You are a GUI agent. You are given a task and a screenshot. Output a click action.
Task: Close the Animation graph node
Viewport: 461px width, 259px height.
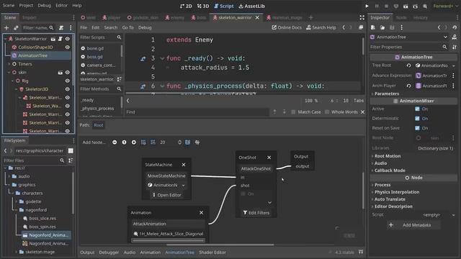pyautogui.click(x=201, y=213)
